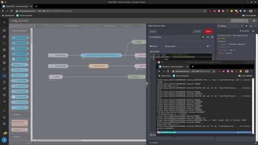Image resolution: width=258 pixels, height=145 pixels.
Task: Click the canvas horizontal scrollbar
Action: (89, 141)
